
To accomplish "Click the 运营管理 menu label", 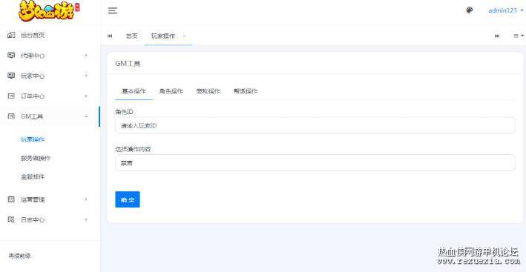I will click(x=33, y=199).
